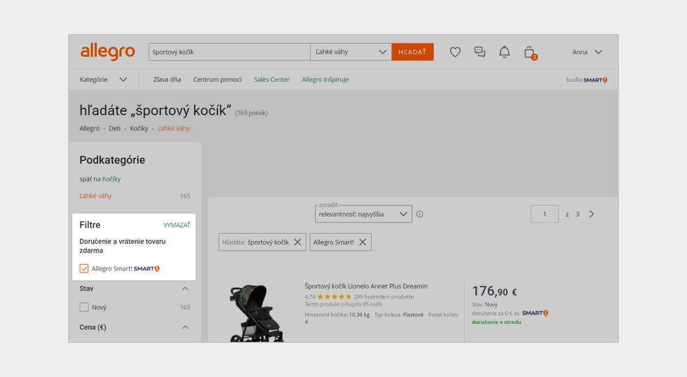Select the Ľahké váhy subcategory
Screen dimensions: 687x377
[x=96, y=196]
